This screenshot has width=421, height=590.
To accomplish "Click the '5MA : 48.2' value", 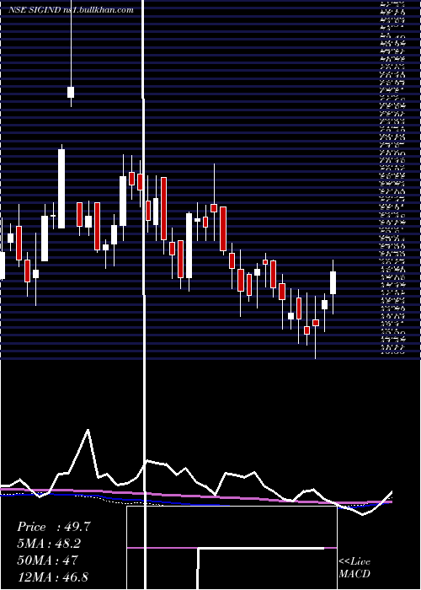I will point(49,544).
